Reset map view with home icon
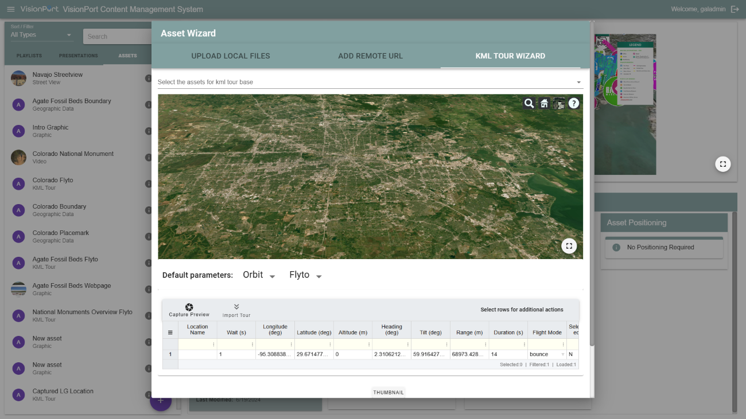The width and height of the screenshot is (746, 419). (x=544, y=103)
